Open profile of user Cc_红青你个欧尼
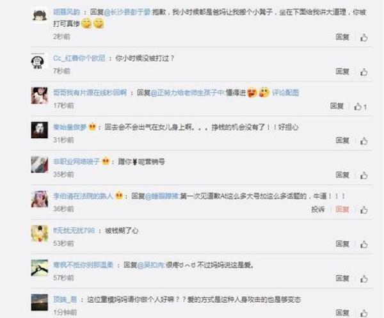The height and width of the screenshot is (318, 384). click(x=79, y=58)
